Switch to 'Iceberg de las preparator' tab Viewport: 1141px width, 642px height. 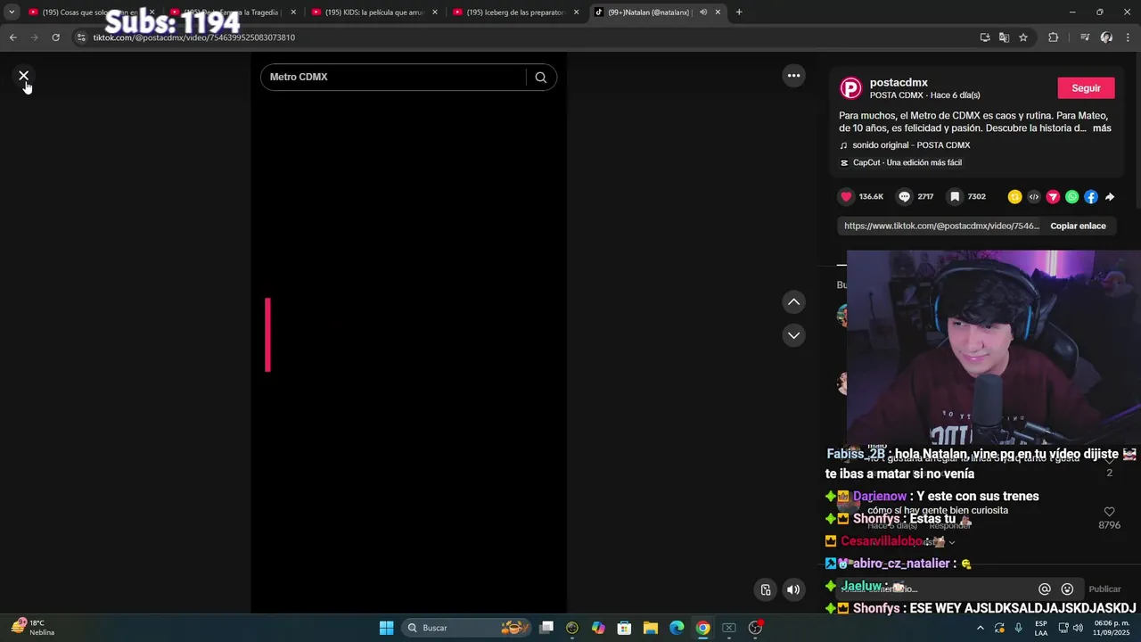click(514, 12)
